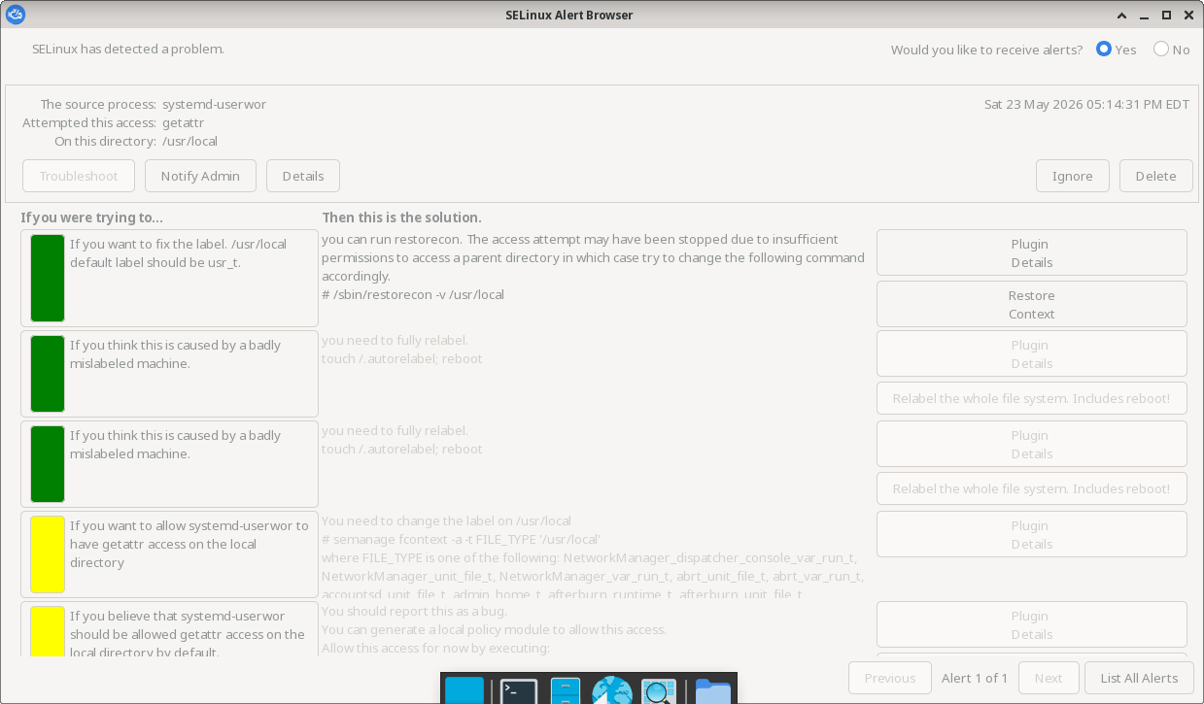The width and height of the screenshot is (1204, 704).
Task: Click yellow bar beside believe systemd-userwor option
Action: point(48,631)
